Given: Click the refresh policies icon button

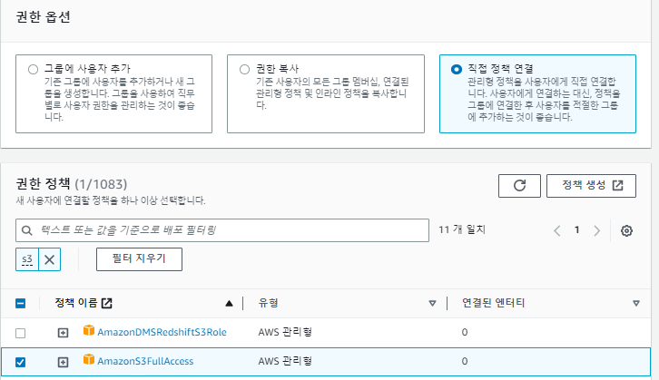Looking at the screenshot, I should [519, 186].
